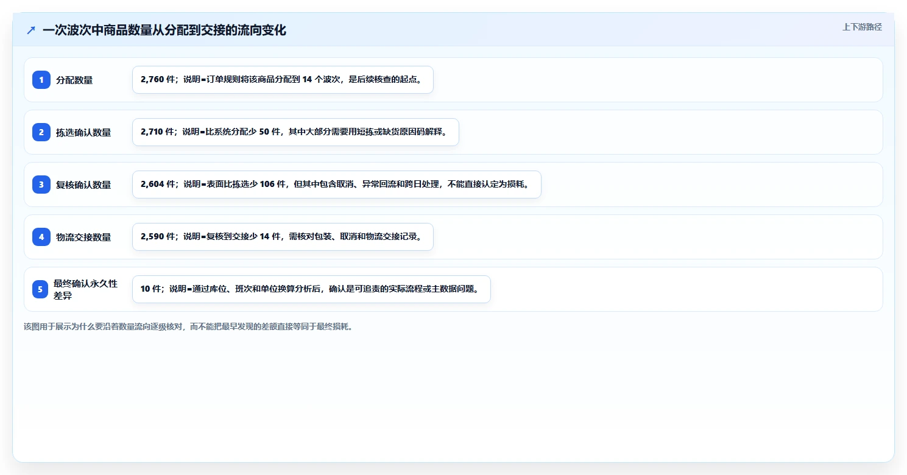Click the 分配数量 label
The height and width of the screenshot is (475, 907).
click(x=74, y=80)
